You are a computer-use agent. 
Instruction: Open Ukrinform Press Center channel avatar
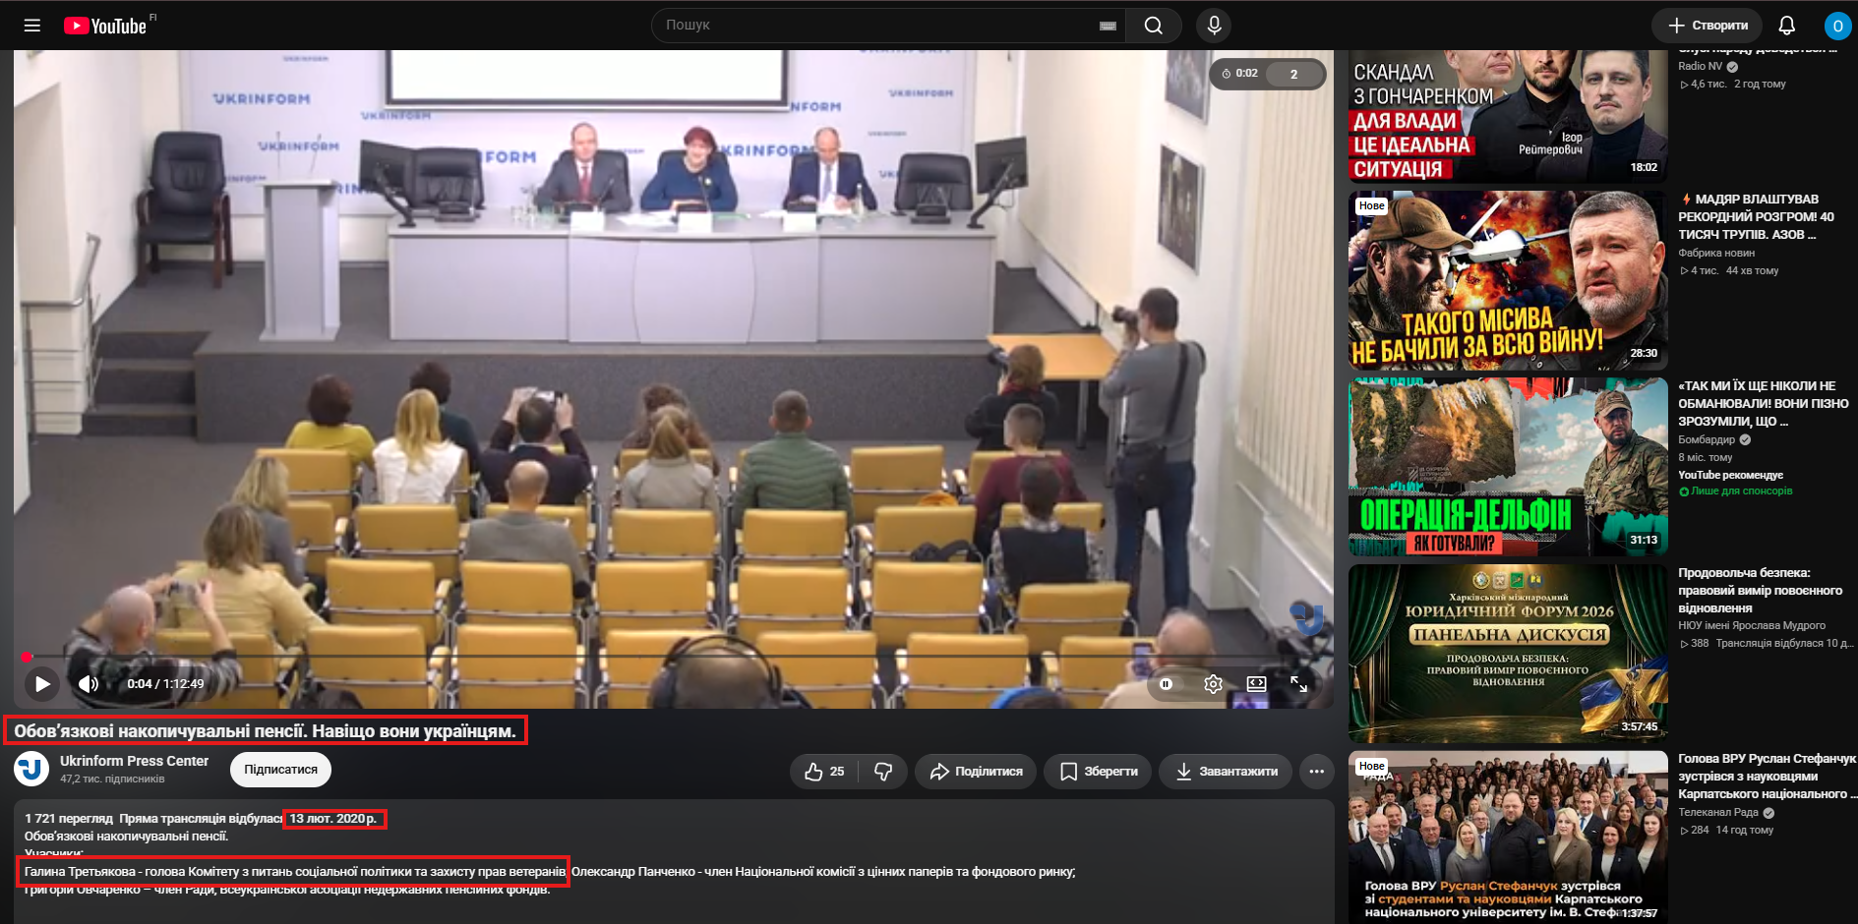click(31, 769)
